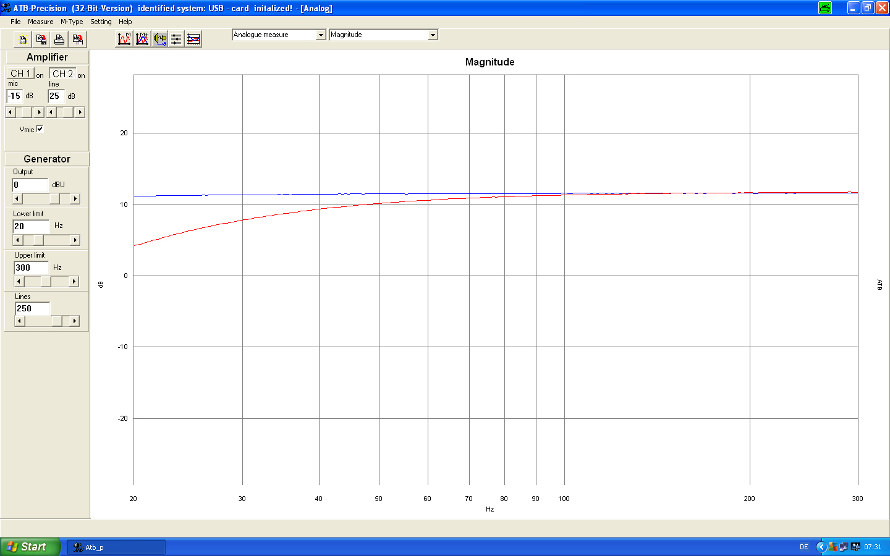This screenshot has height=556, width=890.
Task: Click the 100 Hz axis label
Action: (x=564, y=499)
